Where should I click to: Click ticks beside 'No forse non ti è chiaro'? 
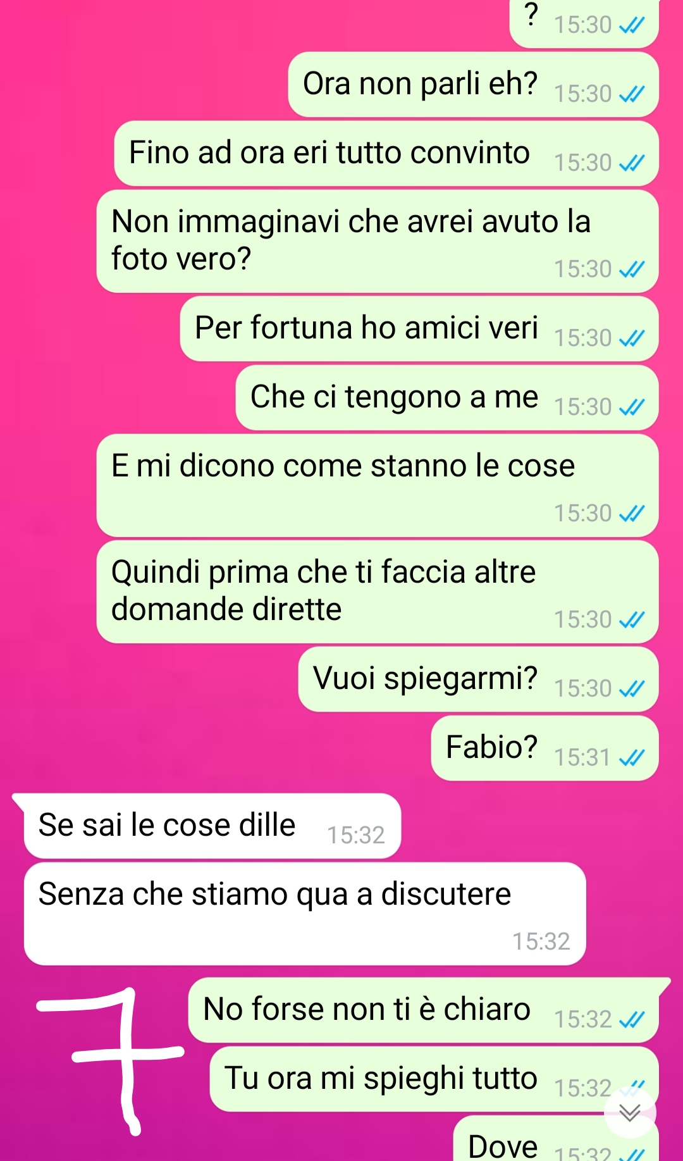631,1019
